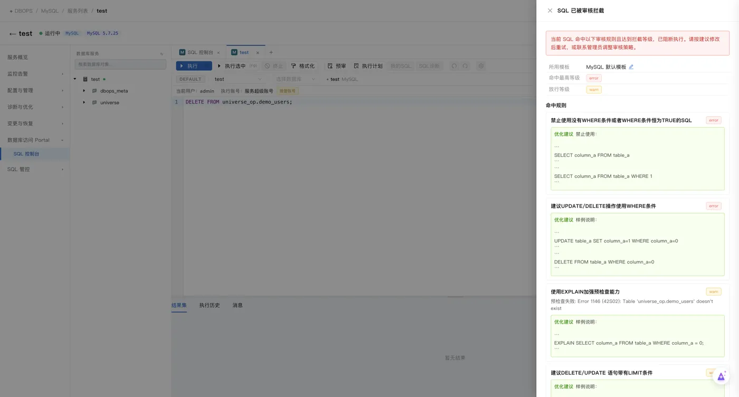Open 我的SQL saved queries
Image resolution: width=739 pixels, height=397 pixels.
[401, 66]
